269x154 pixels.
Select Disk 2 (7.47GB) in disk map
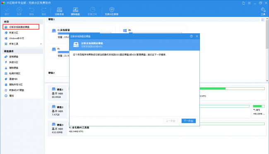(58, 111)
